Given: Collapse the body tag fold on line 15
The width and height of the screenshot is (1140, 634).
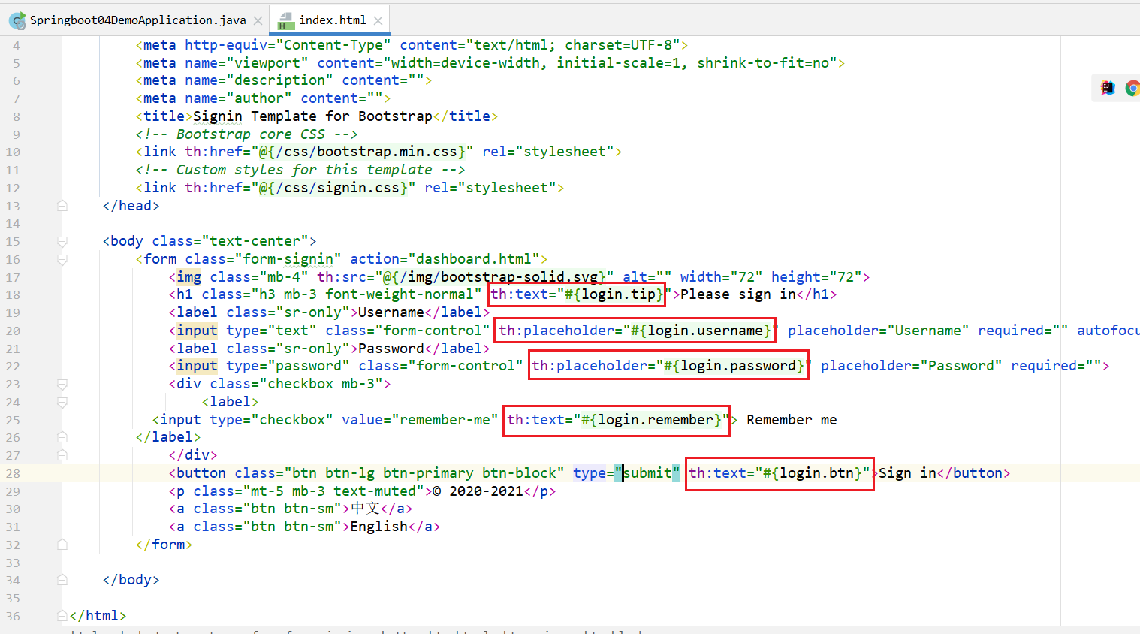Looking at the screenshot, I should pyautogui.click(x=62, y=241).
